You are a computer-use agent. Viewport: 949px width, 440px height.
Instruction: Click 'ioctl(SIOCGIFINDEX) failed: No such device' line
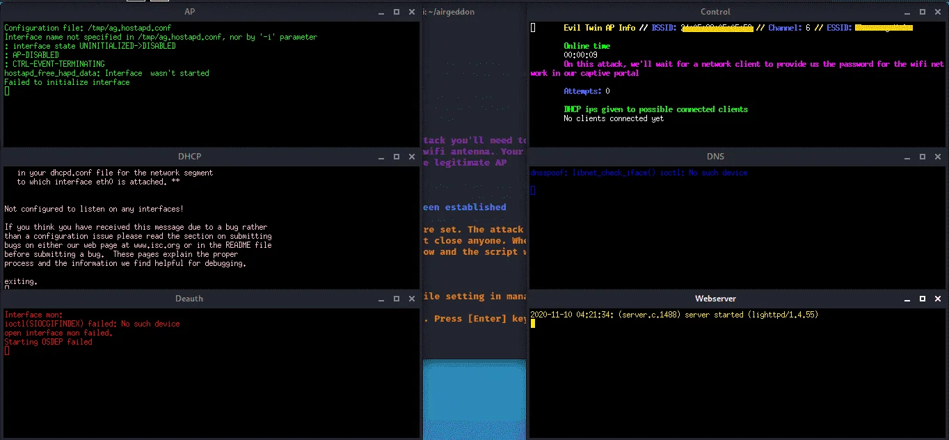click(x=92, y=324)
